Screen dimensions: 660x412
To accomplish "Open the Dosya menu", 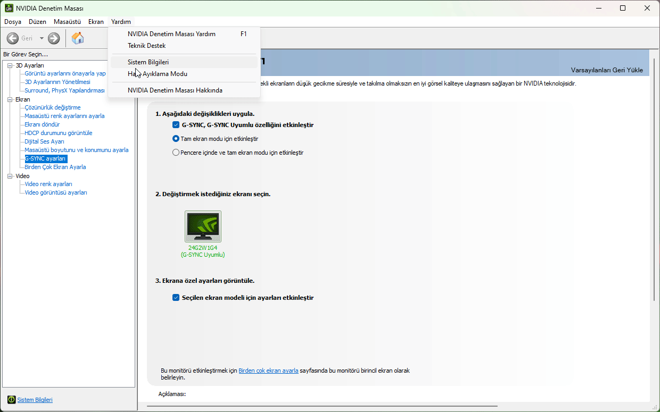I will [13, 22].
